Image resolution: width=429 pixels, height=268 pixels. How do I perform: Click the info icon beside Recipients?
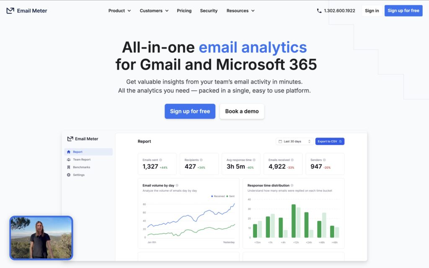[201, 160]
